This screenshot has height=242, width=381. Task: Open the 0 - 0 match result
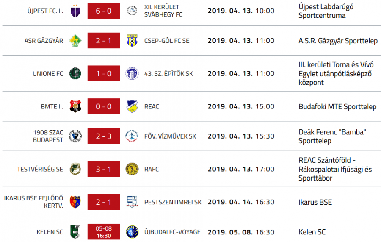(104, 106)
